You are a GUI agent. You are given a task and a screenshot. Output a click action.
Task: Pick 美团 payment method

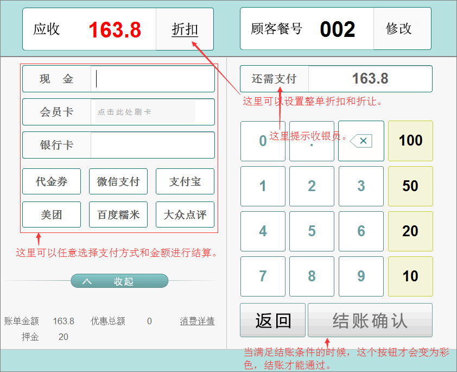click(x=52, y=215)
